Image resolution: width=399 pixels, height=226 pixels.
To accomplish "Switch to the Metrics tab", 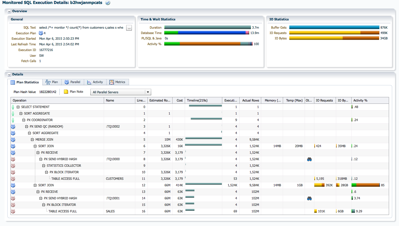I will 117,82.
